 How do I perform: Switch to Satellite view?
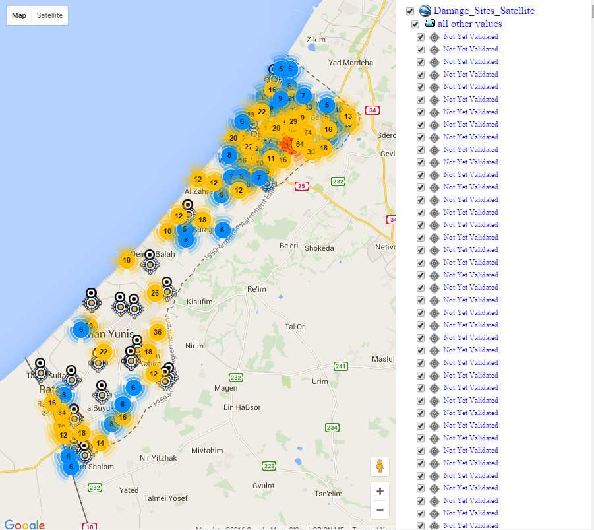pos(49,15)
